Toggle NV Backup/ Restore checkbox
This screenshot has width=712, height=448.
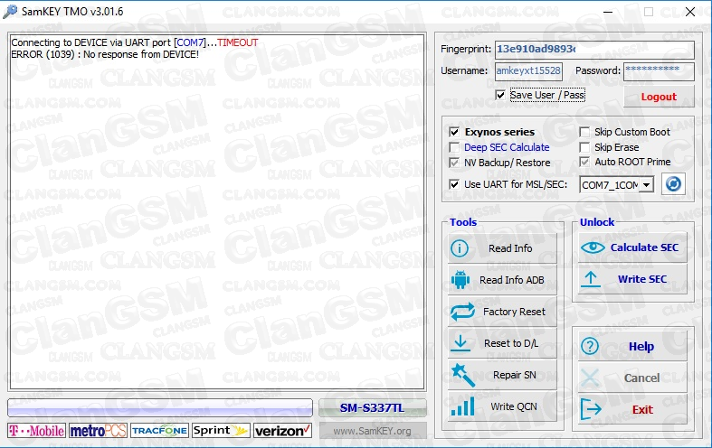point(454,163)
